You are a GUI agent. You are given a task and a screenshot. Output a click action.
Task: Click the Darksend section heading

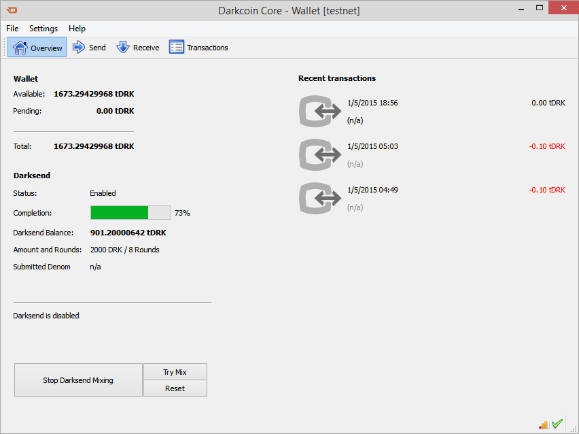click(32, 176)
